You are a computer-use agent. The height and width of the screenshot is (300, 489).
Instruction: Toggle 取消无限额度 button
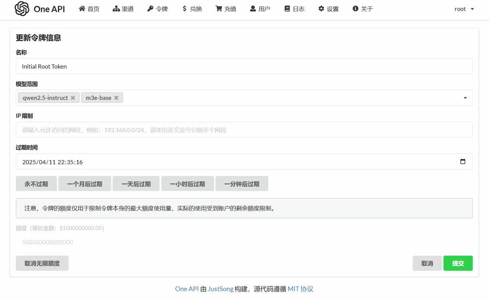tap(42, 263)
